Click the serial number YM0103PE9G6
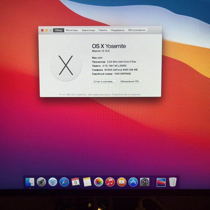210x210 pixels. [x=122, y=74]
